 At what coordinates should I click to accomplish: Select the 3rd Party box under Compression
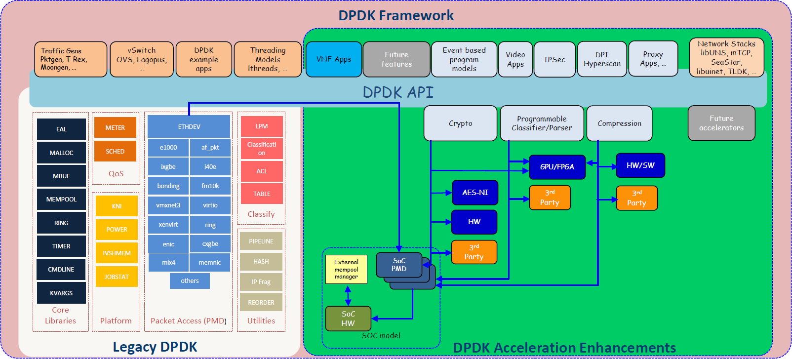pos(637,198)
